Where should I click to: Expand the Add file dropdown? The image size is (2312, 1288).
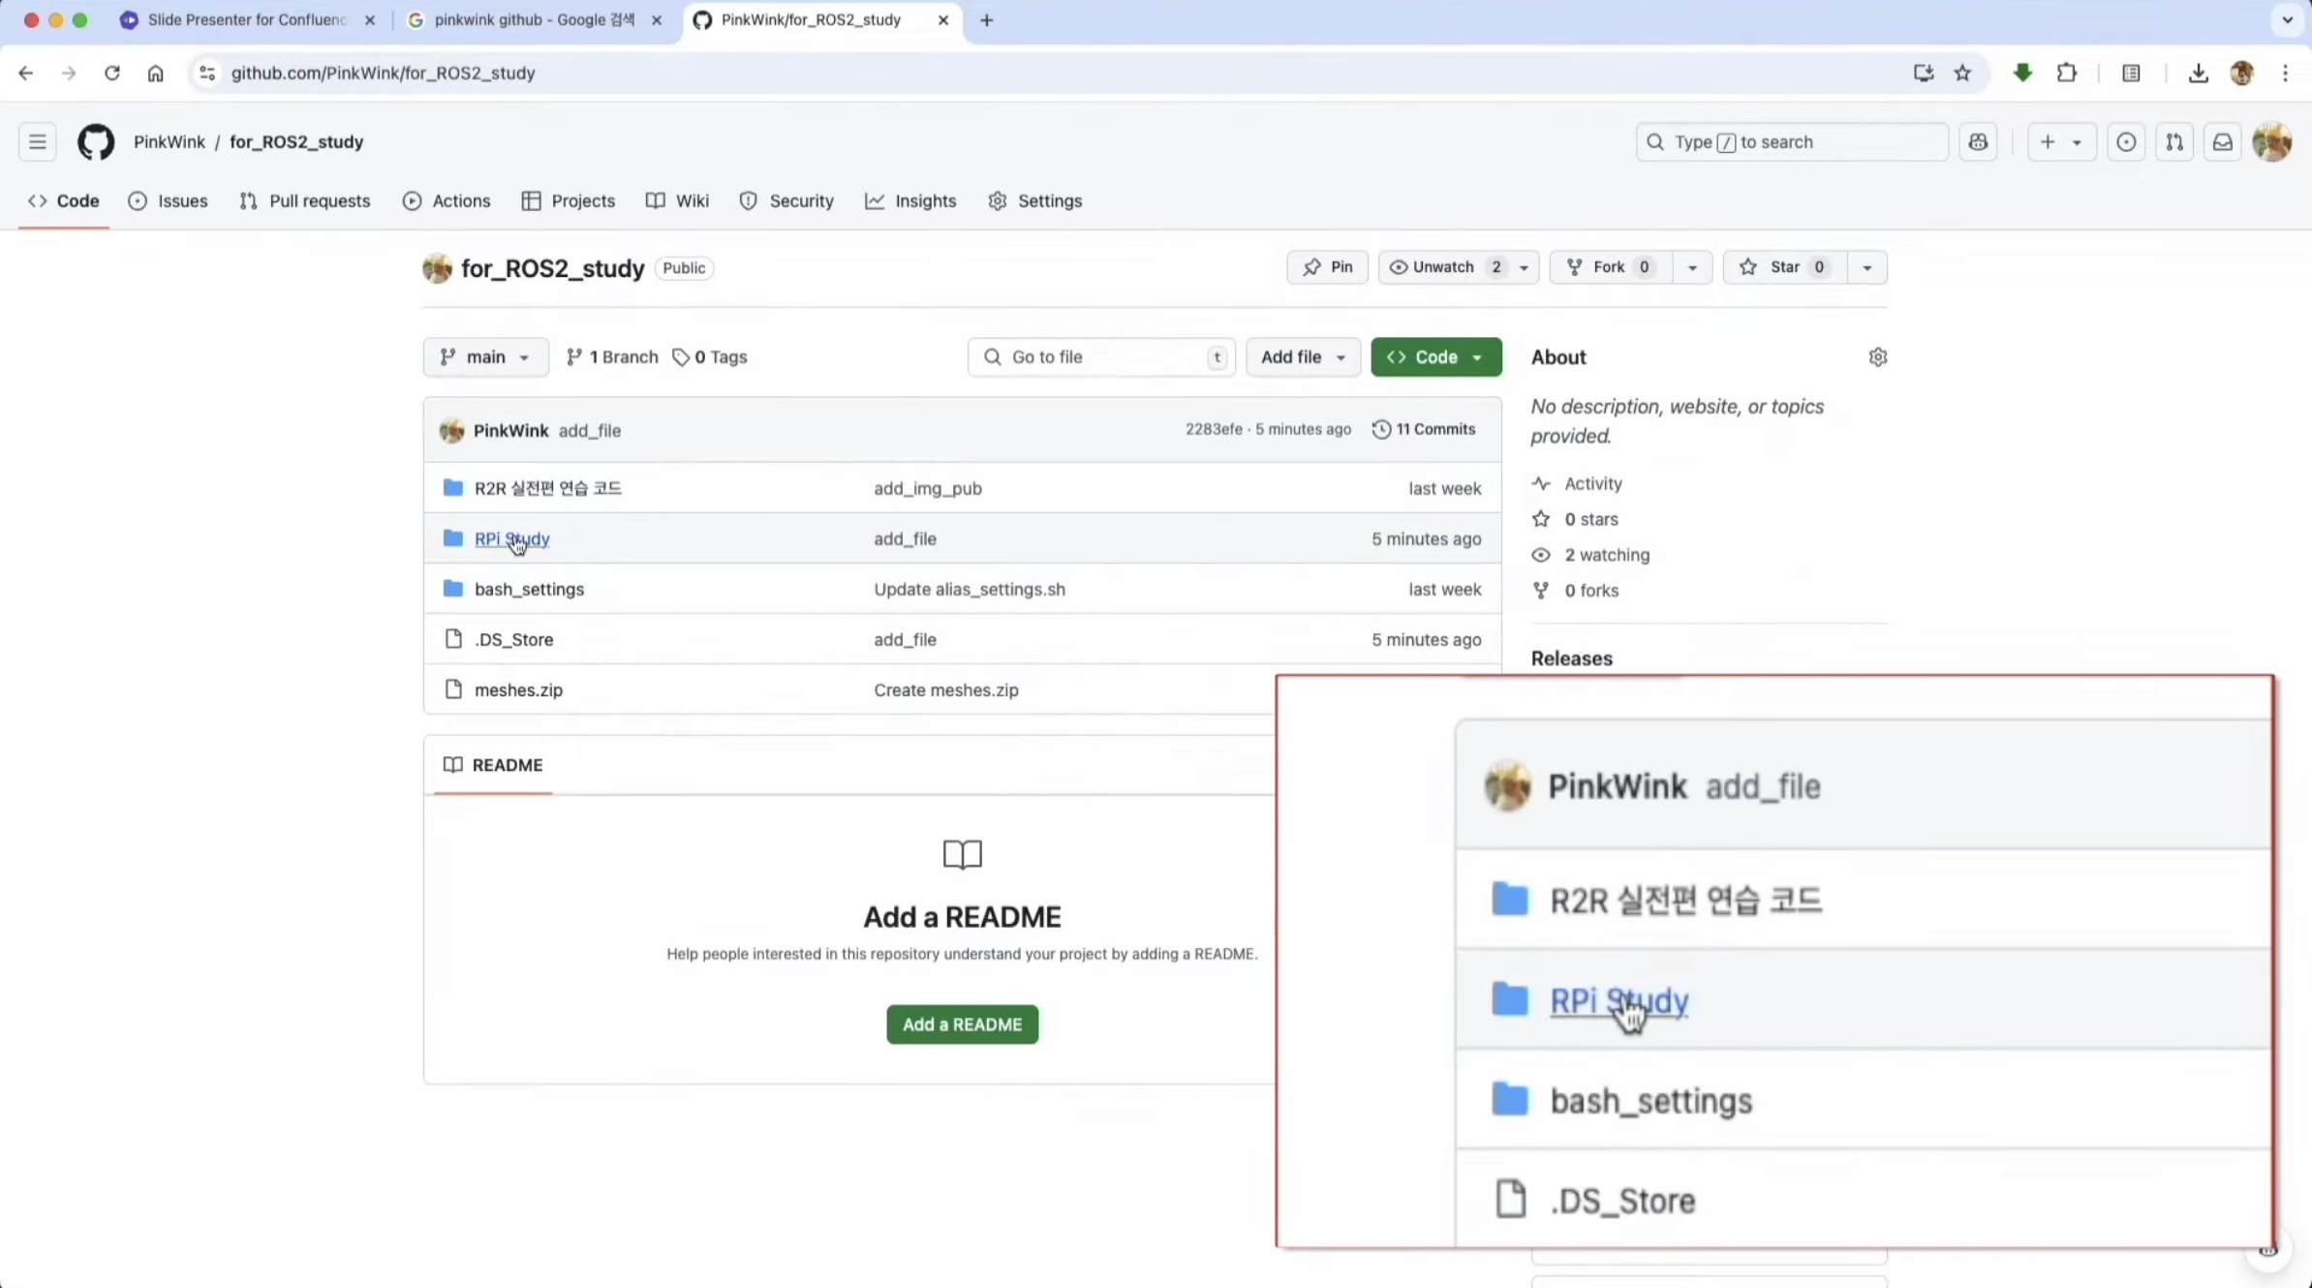(x=1302, y=357)
